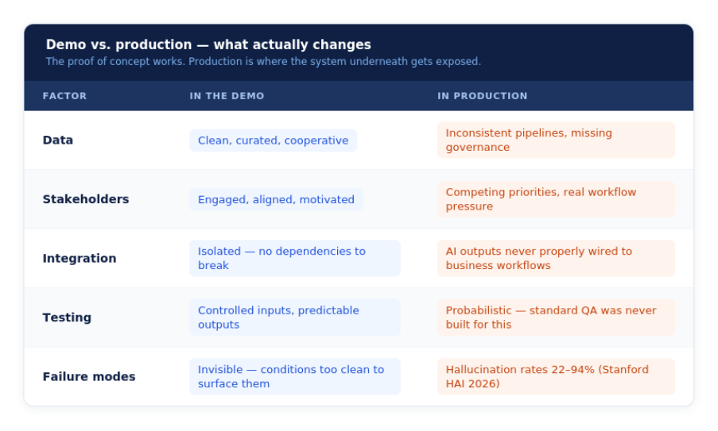
Task: Click 'Hallucination rates 22–94%' orange cell
Action: pyautogui.click(x=556, y=376)
